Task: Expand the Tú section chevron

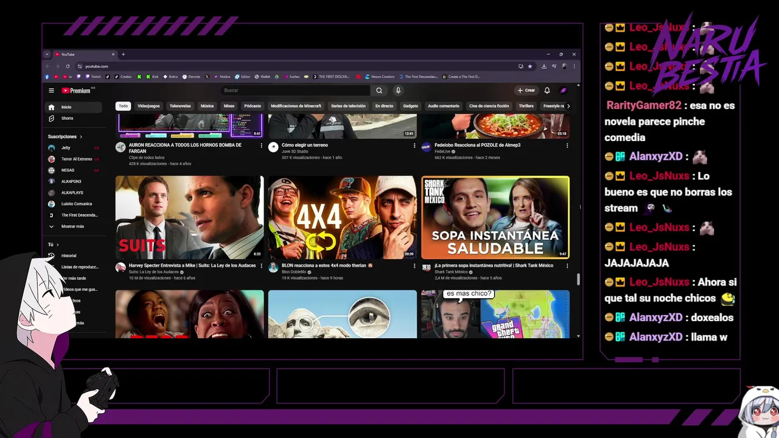Action: point(57,245)
